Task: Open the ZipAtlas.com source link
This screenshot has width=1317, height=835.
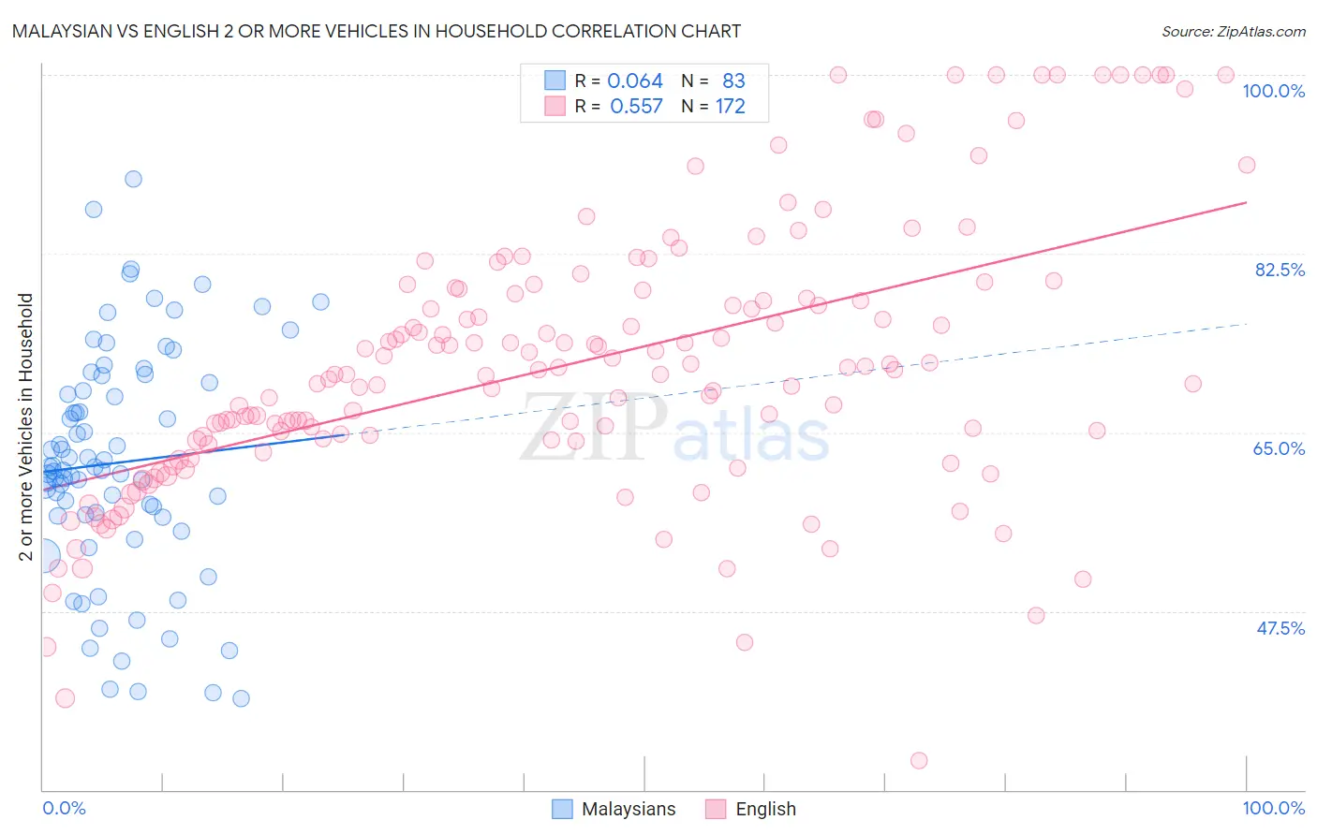Action: (x=1234, y=31)
